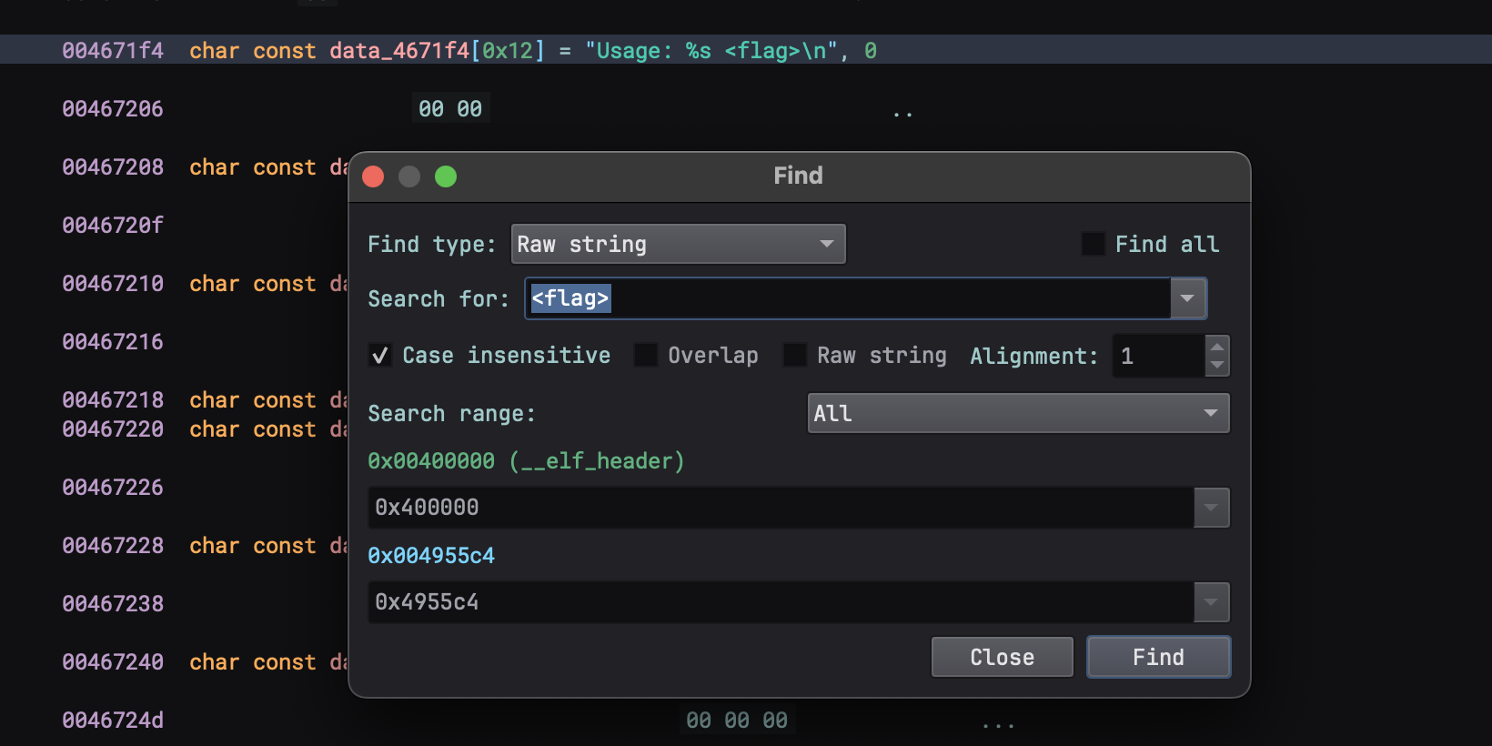Click address 00467210 in the listing
This screenshot has width=1492, height=746.
point(113,284)
